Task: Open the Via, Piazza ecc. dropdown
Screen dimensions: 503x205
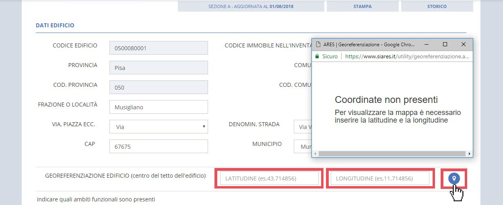Action: click(x=159, y=127)
